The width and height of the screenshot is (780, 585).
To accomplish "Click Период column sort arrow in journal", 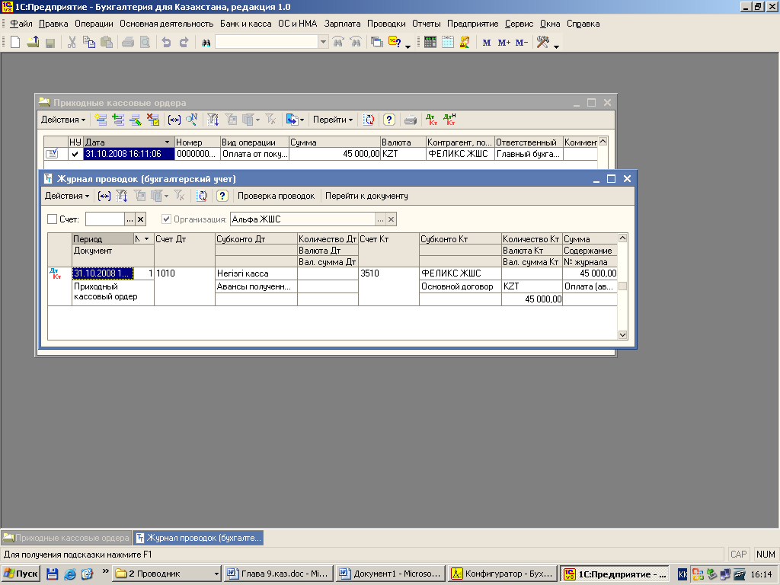I will 146,238.
